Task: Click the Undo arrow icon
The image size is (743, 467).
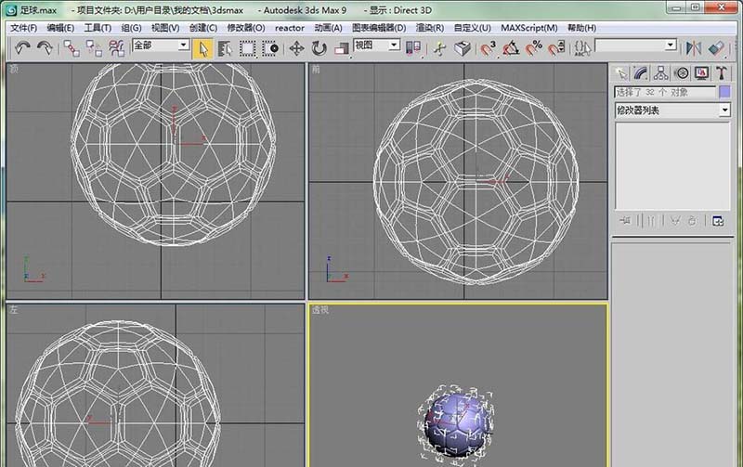Action: click(22, 48)
